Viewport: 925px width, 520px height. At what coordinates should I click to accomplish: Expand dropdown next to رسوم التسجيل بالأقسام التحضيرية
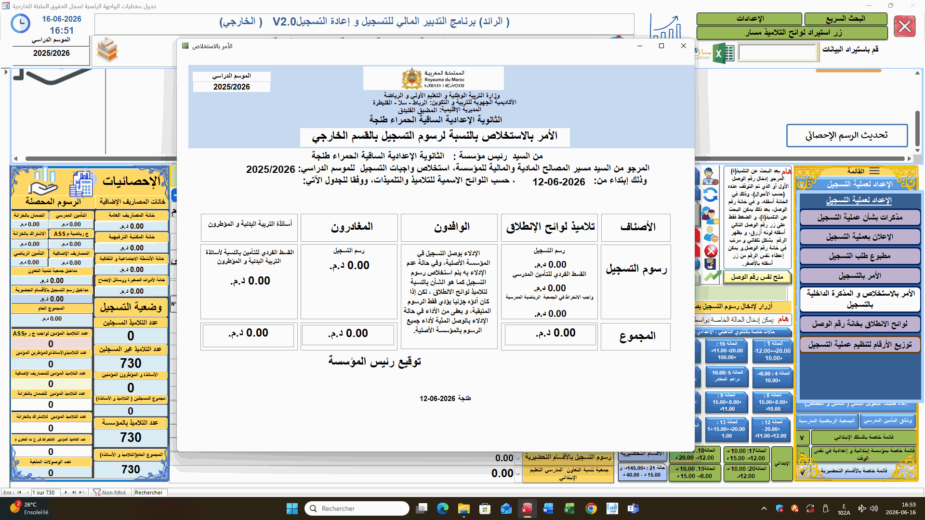[518, 458]
